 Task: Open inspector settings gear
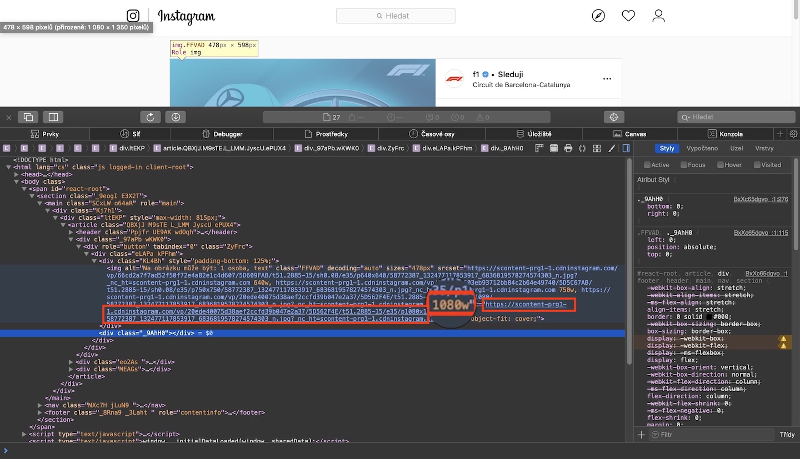tap(793, 134)
